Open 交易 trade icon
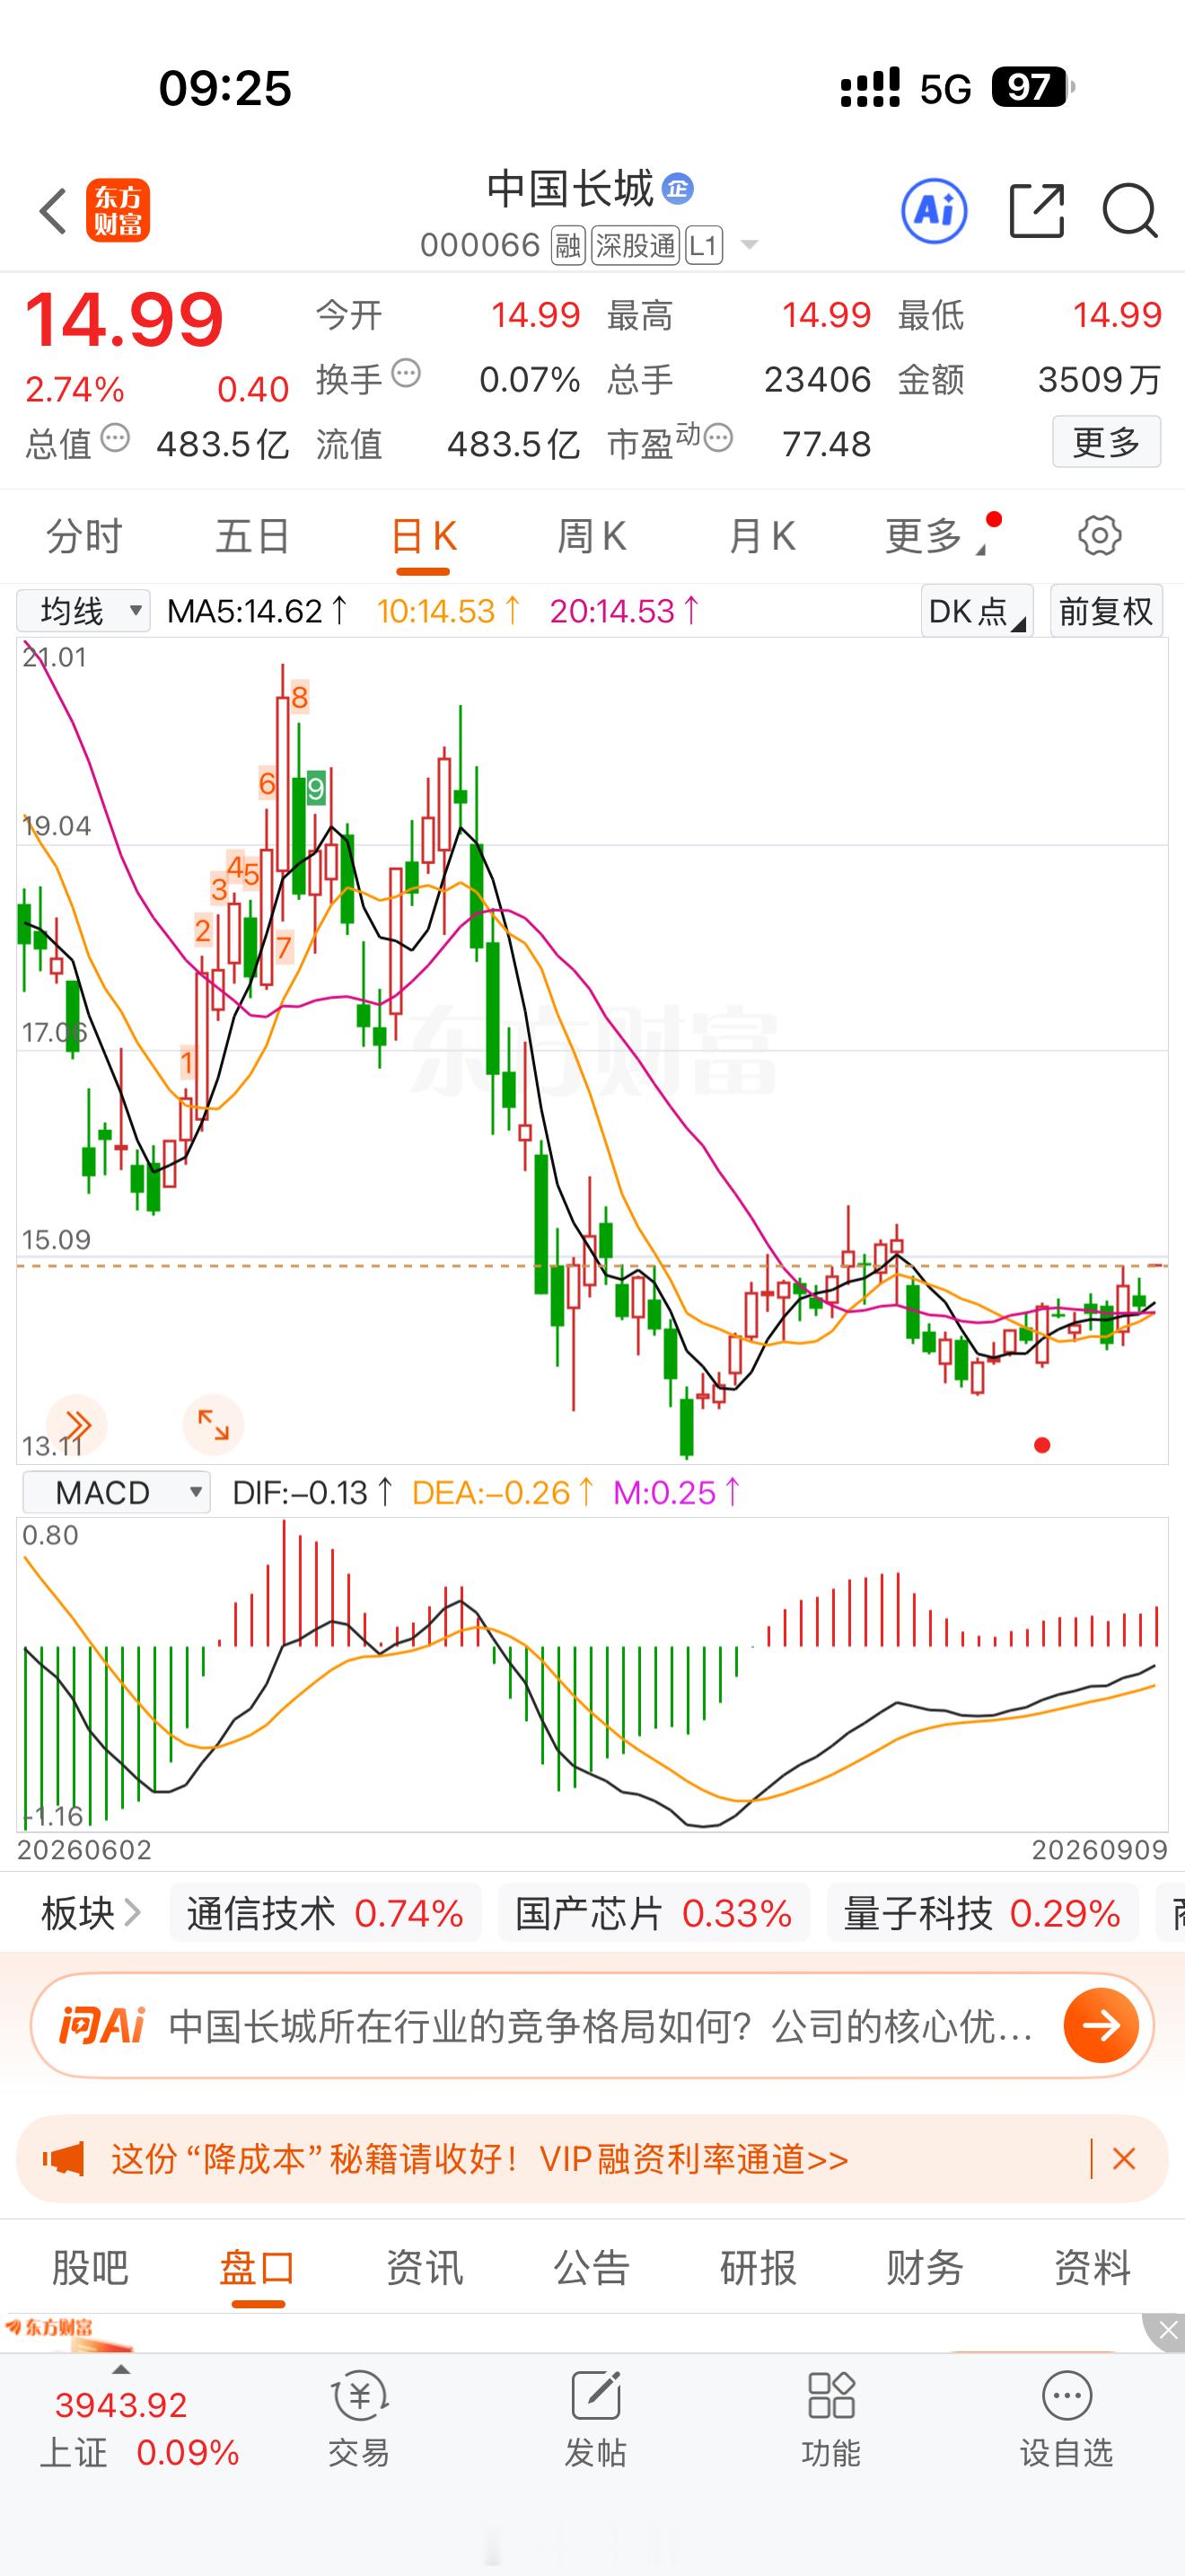Image resolution: width=1185 pixels, height=2576 pixels. point(359,2396)
